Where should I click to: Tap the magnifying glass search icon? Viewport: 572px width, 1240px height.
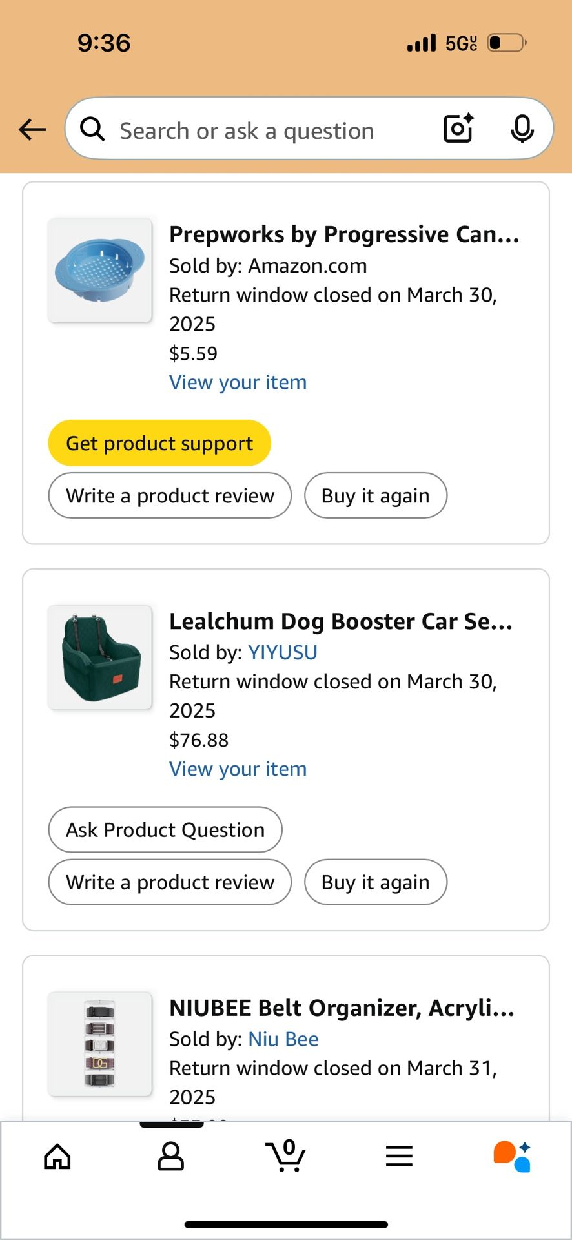[93, 129]
